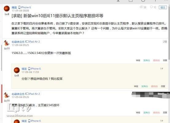The width and height of the screenshot is (170, 123).
Task: Click 支持(0) in the 11:59 nested reply
Action: point(144,86)
